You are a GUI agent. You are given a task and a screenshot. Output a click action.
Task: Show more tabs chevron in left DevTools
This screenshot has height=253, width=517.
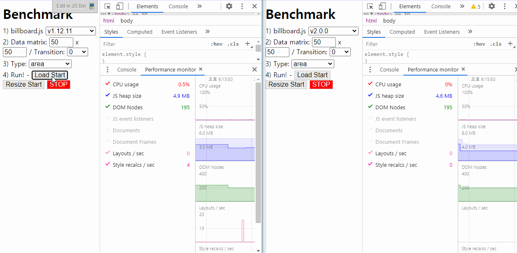click(200, 6)
